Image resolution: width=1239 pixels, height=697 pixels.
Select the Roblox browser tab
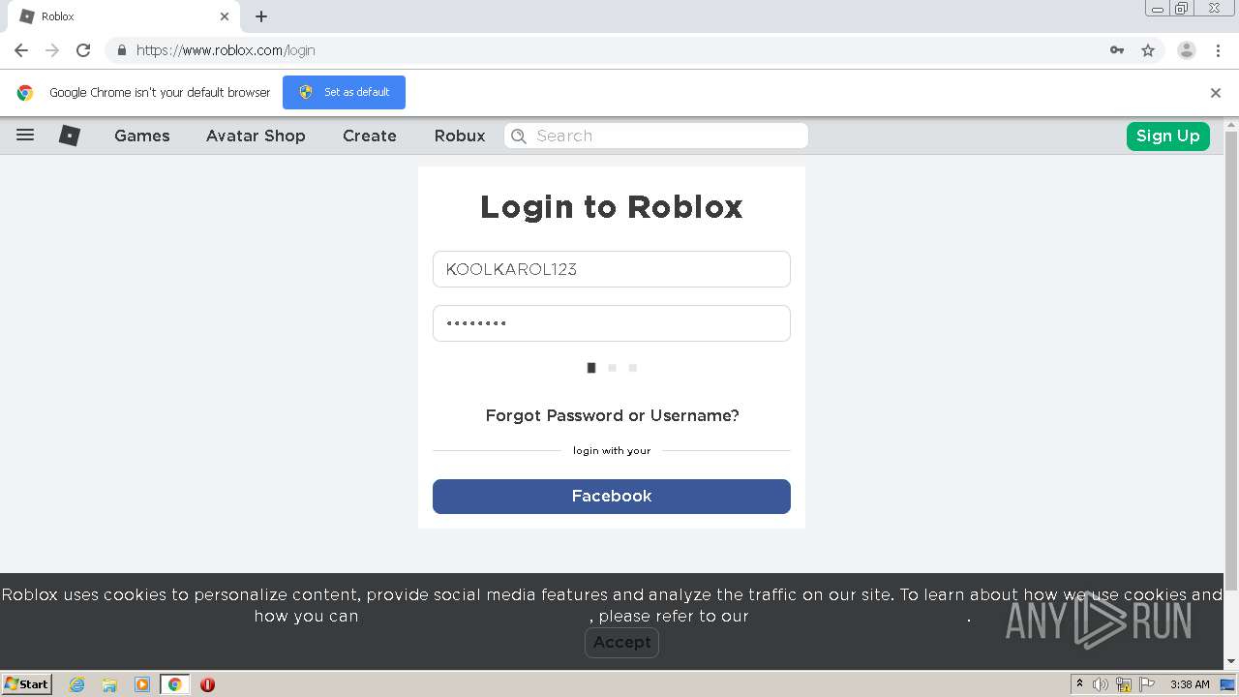coord(124,16)
